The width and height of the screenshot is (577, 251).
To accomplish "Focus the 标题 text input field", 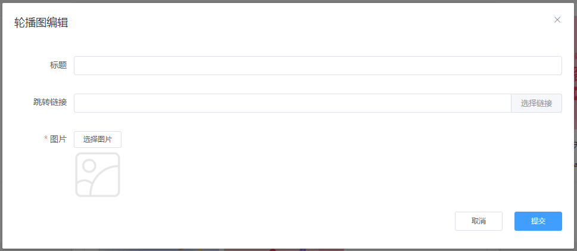I will click(318, 66).
